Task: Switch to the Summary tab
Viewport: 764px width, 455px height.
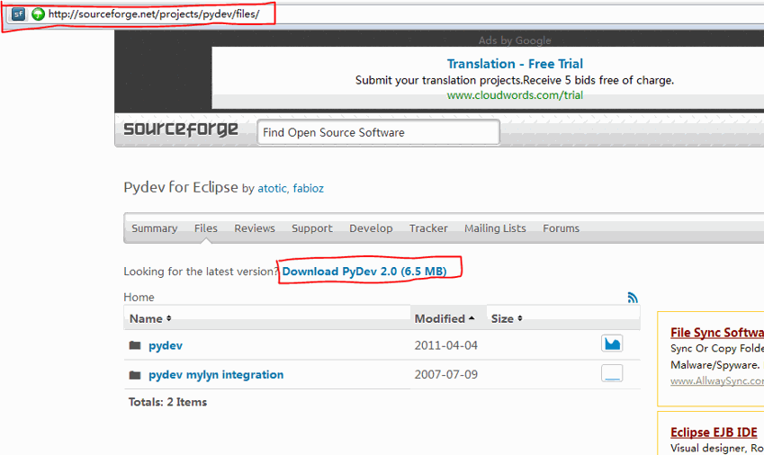Action: (x=155, y=228)
